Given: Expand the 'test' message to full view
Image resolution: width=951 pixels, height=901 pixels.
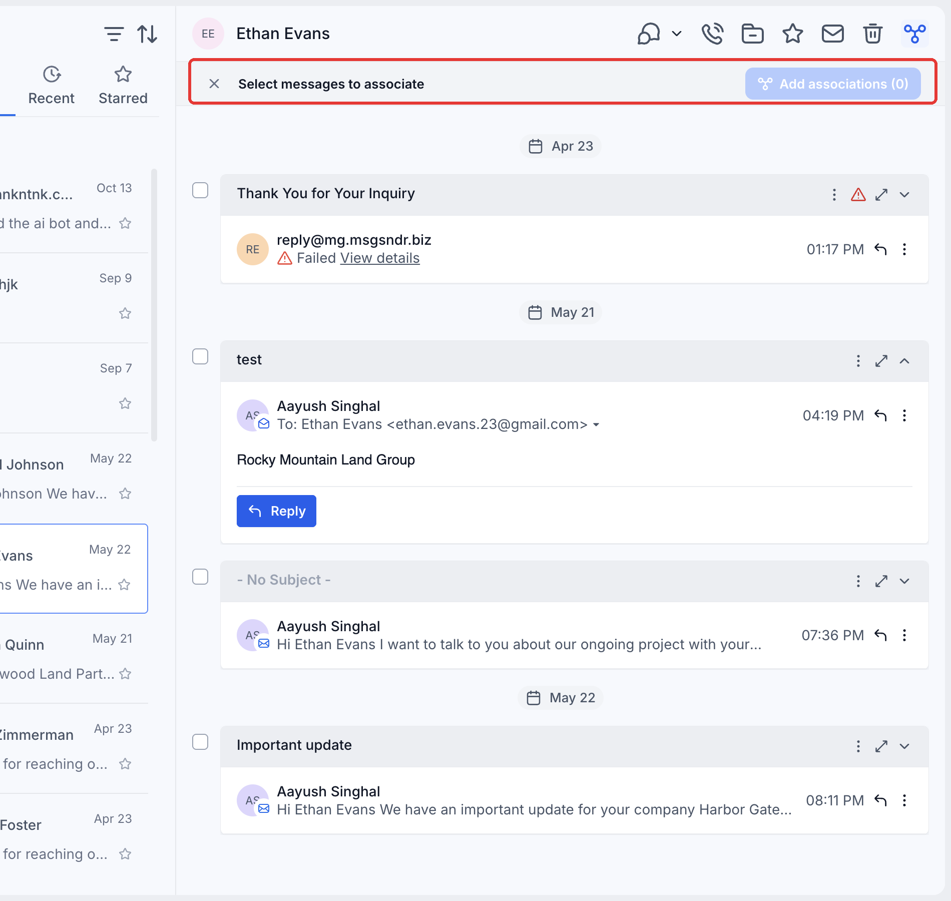Looking at the screenshot, I should [x=881, y=361].
